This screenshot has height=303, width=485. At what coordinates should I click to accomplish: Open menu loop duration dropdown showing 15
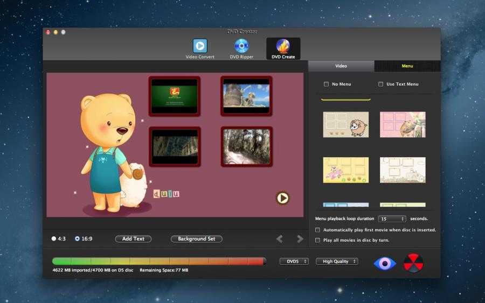[x=392, y=219]
